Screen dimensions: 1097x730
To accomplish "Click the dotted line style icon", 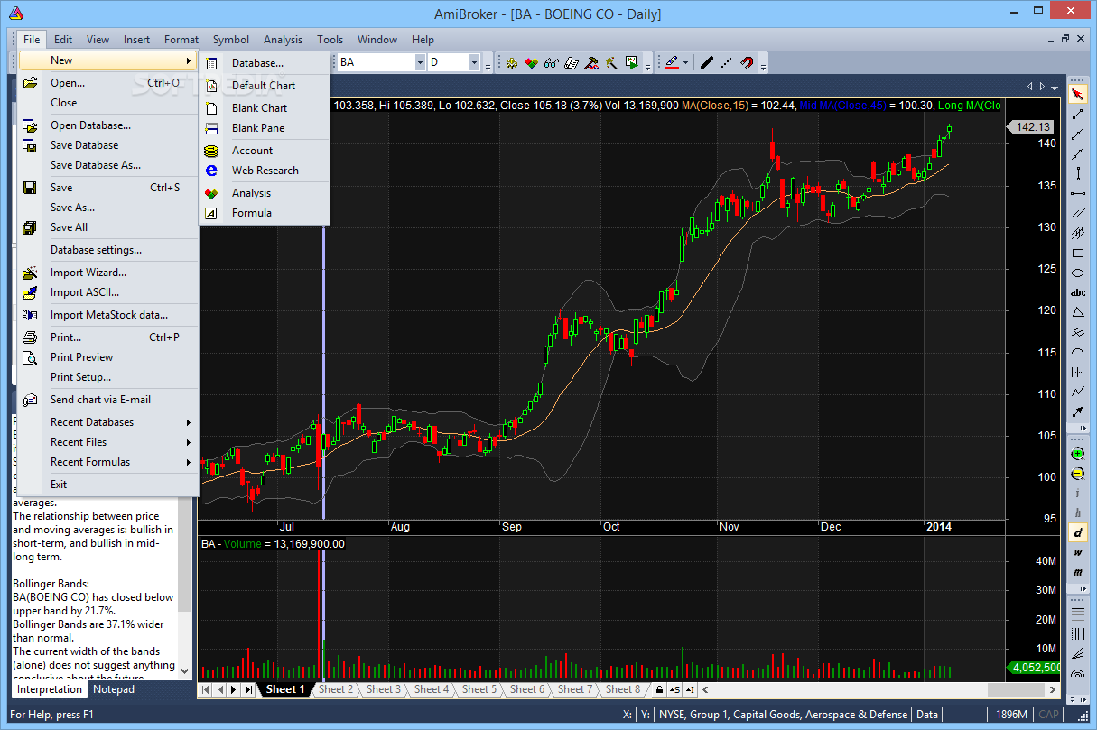I will (x=727, y=62).
